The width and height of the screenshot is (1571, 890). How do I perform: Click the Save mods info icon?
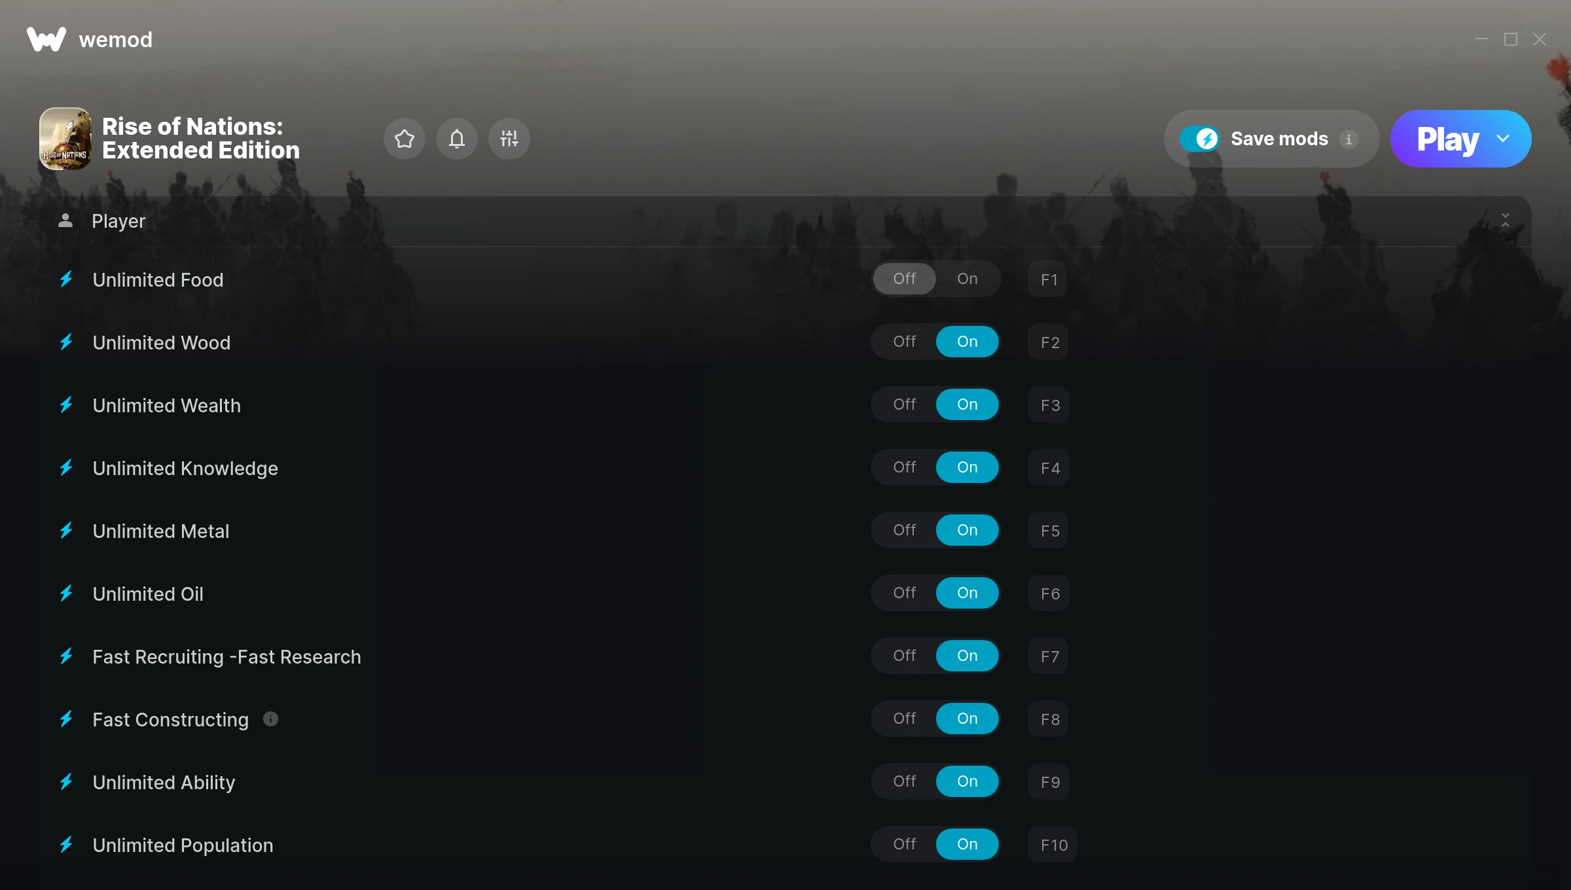click(x=1348, y=139)
